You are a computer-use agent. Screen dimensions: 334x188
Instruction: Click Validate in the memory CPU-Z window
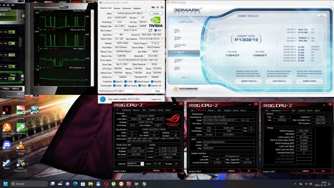pyautogui.click(x=305, y=171)
